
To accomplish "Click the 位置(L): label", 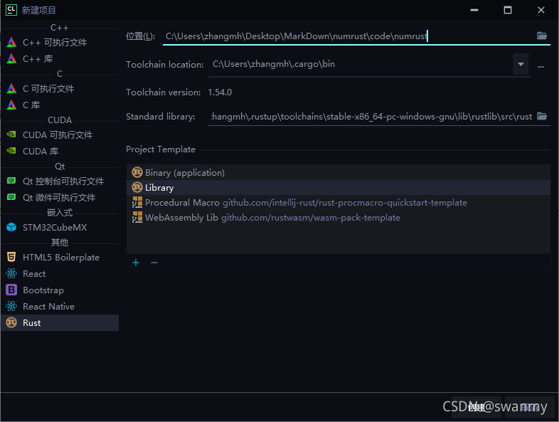I will pos(141,36).
